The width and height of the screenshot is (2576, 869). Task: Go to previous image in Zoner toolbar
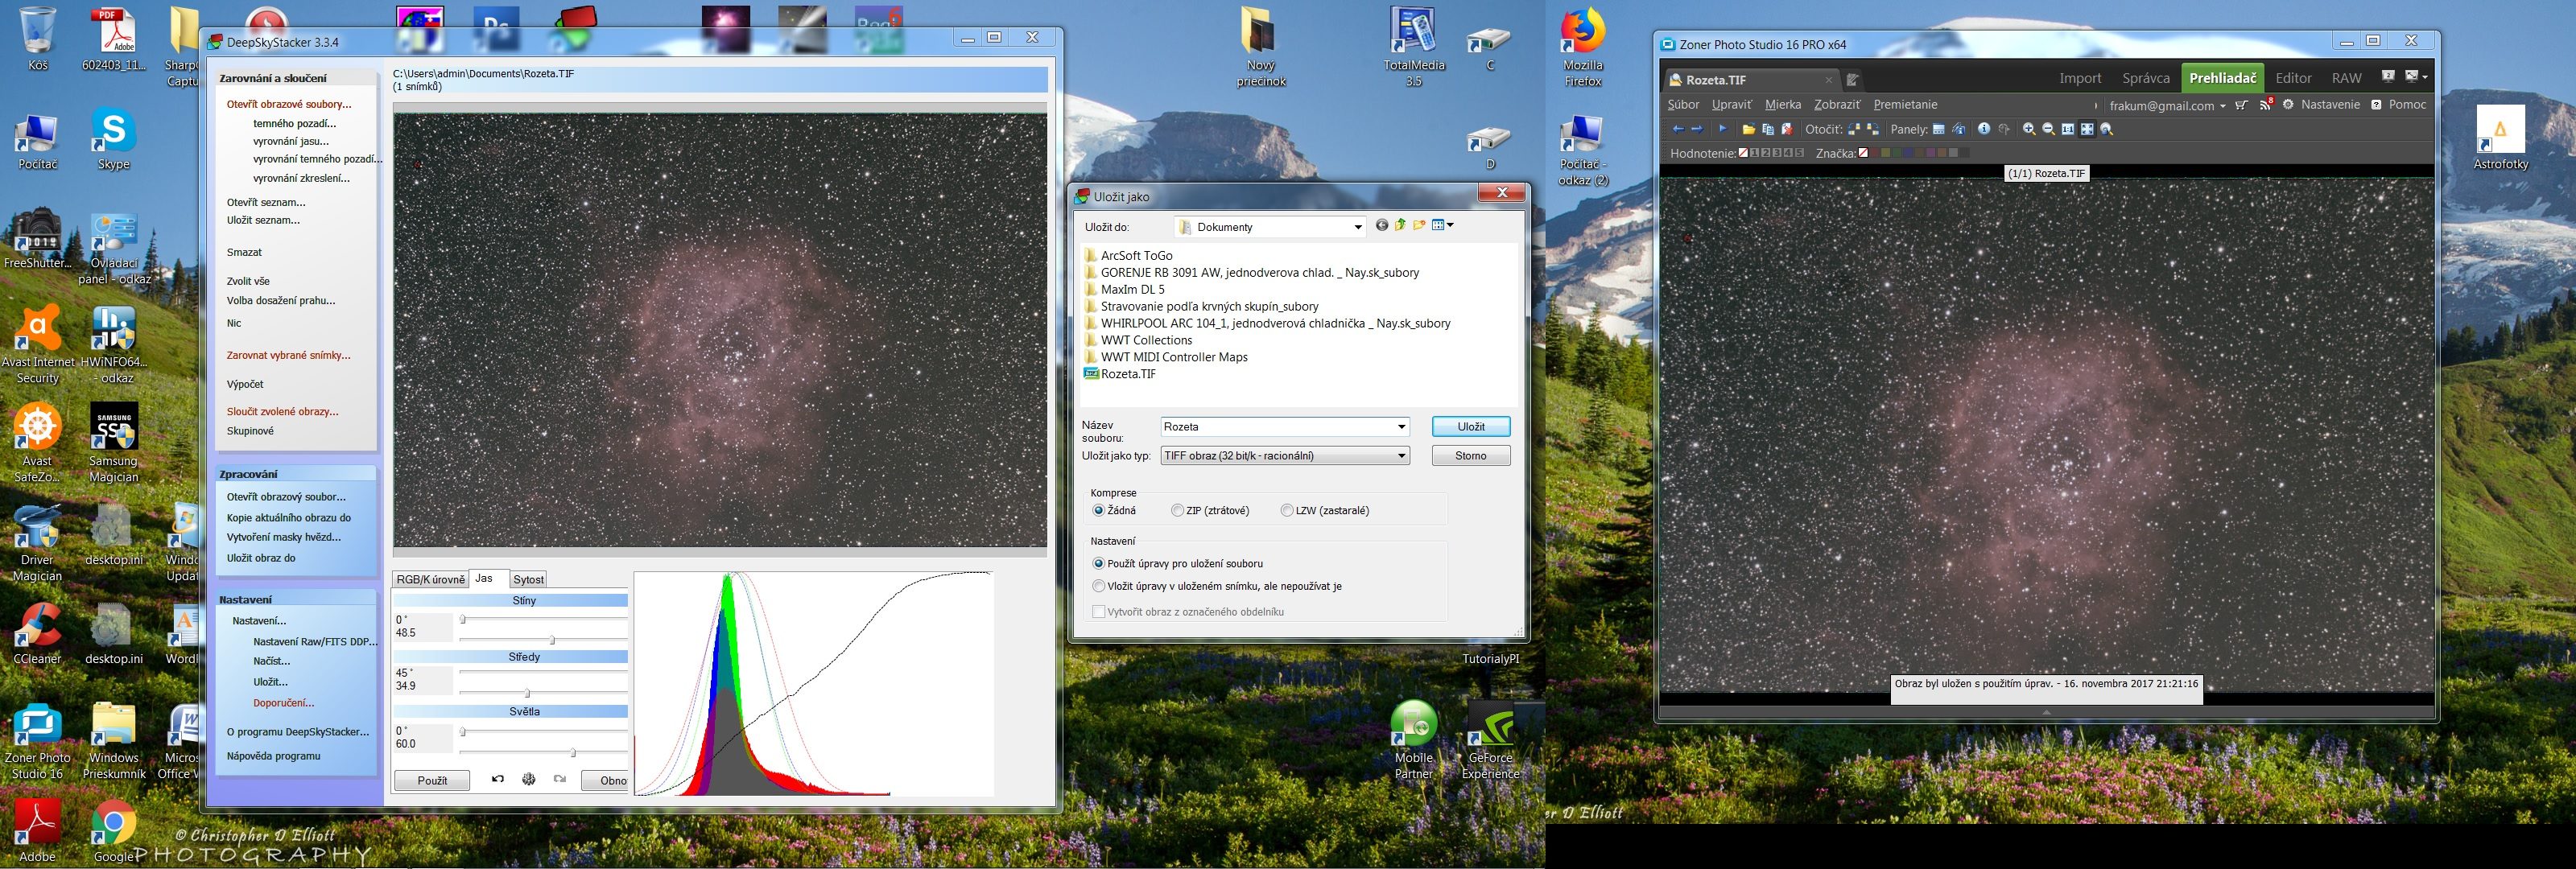click(x=1678, y=129)
